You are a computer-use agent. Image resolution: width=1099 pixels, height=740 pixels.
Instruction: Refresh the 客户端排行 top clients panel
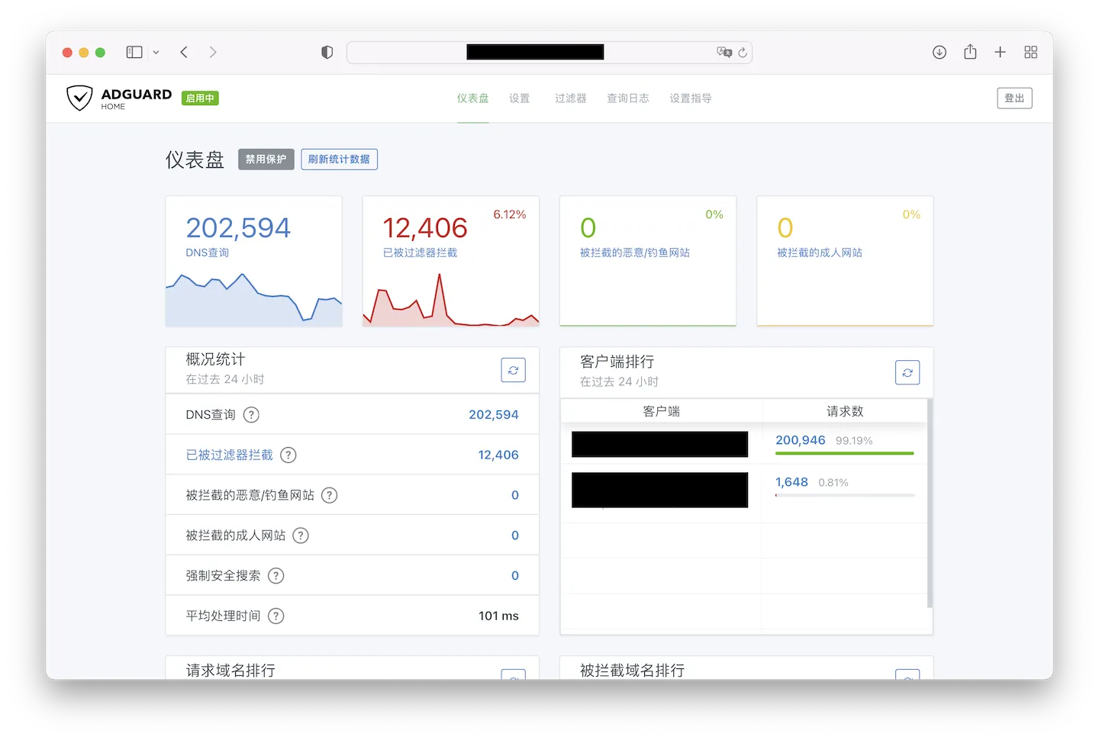click(x=907, y=372)
